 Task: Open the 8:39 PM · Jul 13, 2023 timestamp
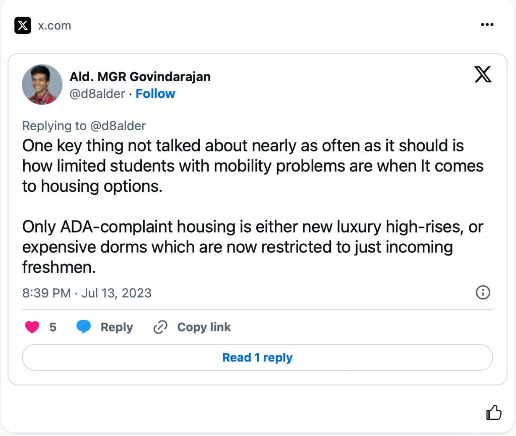click(x=87, y=293)
